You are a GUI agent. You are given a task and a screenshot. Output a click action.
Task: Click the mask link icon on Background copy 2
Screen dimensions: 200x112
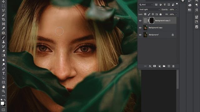pos(148,21)
